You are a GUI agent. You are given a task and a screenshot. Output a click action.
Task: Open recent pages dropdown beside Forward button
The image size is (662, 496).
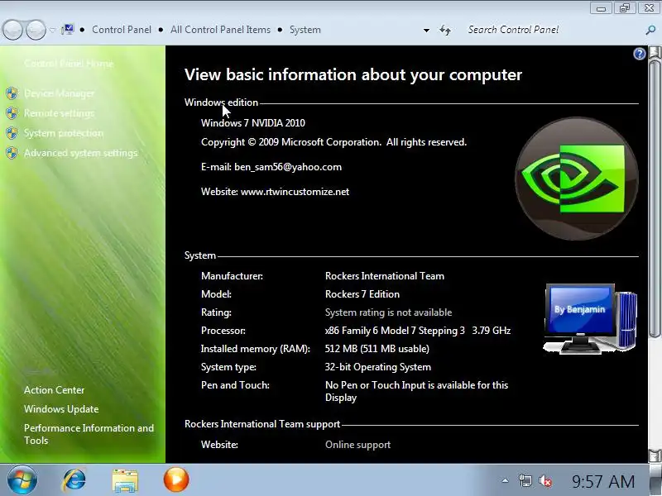[x=52, y=30]
